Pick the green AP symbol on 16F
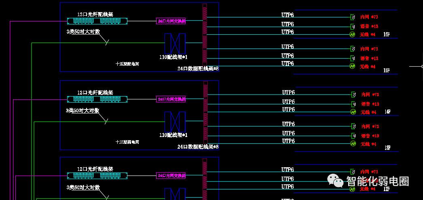423x200 pixels. 352,34
